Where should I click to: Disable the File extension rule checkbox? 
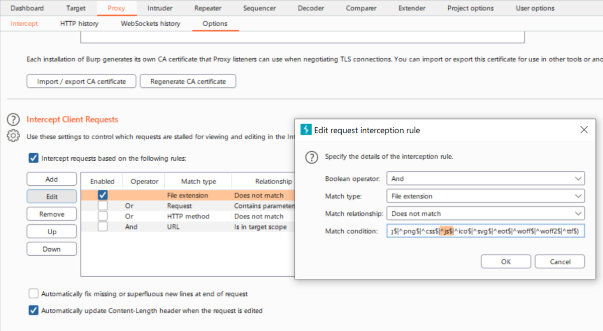coord(103,195)
